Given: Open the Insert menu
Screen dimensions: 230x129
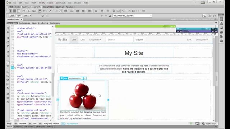Looking at the screenshot, I should click(x=34, y=3).
